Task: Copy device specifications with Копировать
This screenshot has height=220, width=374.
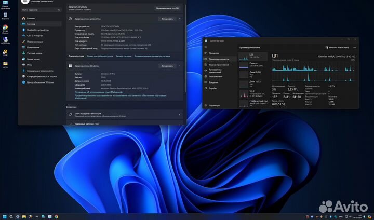Action: click(x=167, y=19)
